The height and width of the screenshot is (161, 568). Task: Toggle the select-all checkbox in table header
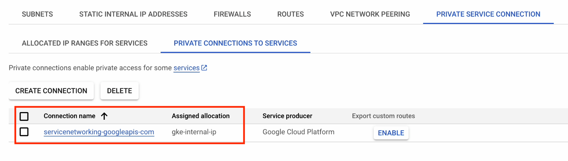pos(24,116)
